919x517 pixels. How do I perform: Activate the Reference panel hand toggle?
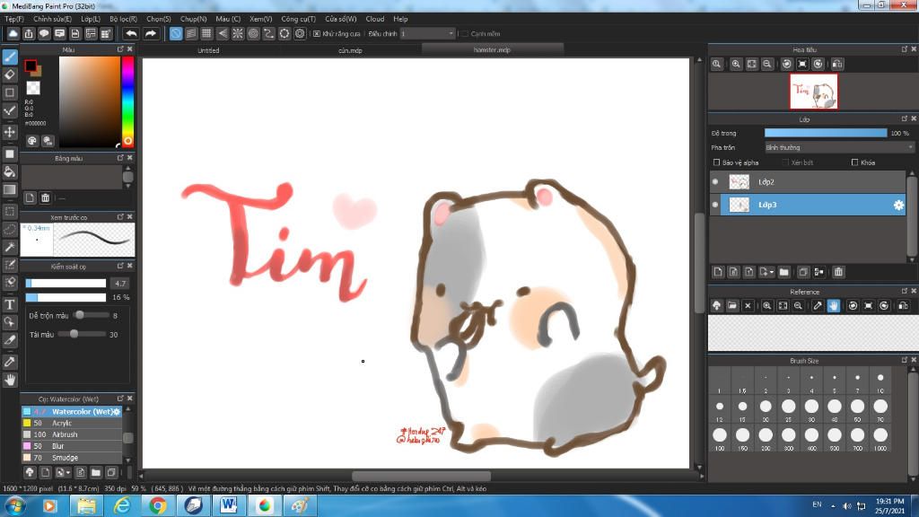coord(834,305)
